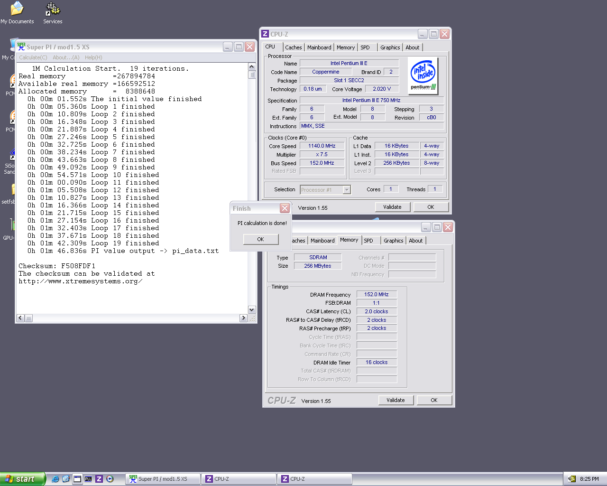The height and width of the screenshot is (486, 607).
Task: Switch to Mainboard tab in top CPU-Z window
Action: pyautogui.click(x=319, y=47)
